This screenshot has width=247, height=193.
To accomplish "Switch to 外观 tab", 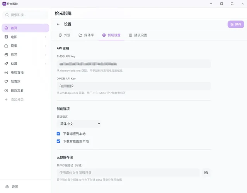I will point(65,35).
